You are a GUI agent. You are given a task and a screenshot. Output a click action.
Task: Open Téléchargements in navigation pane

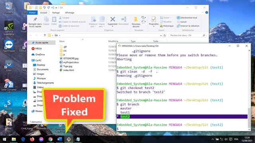(43, 83)
